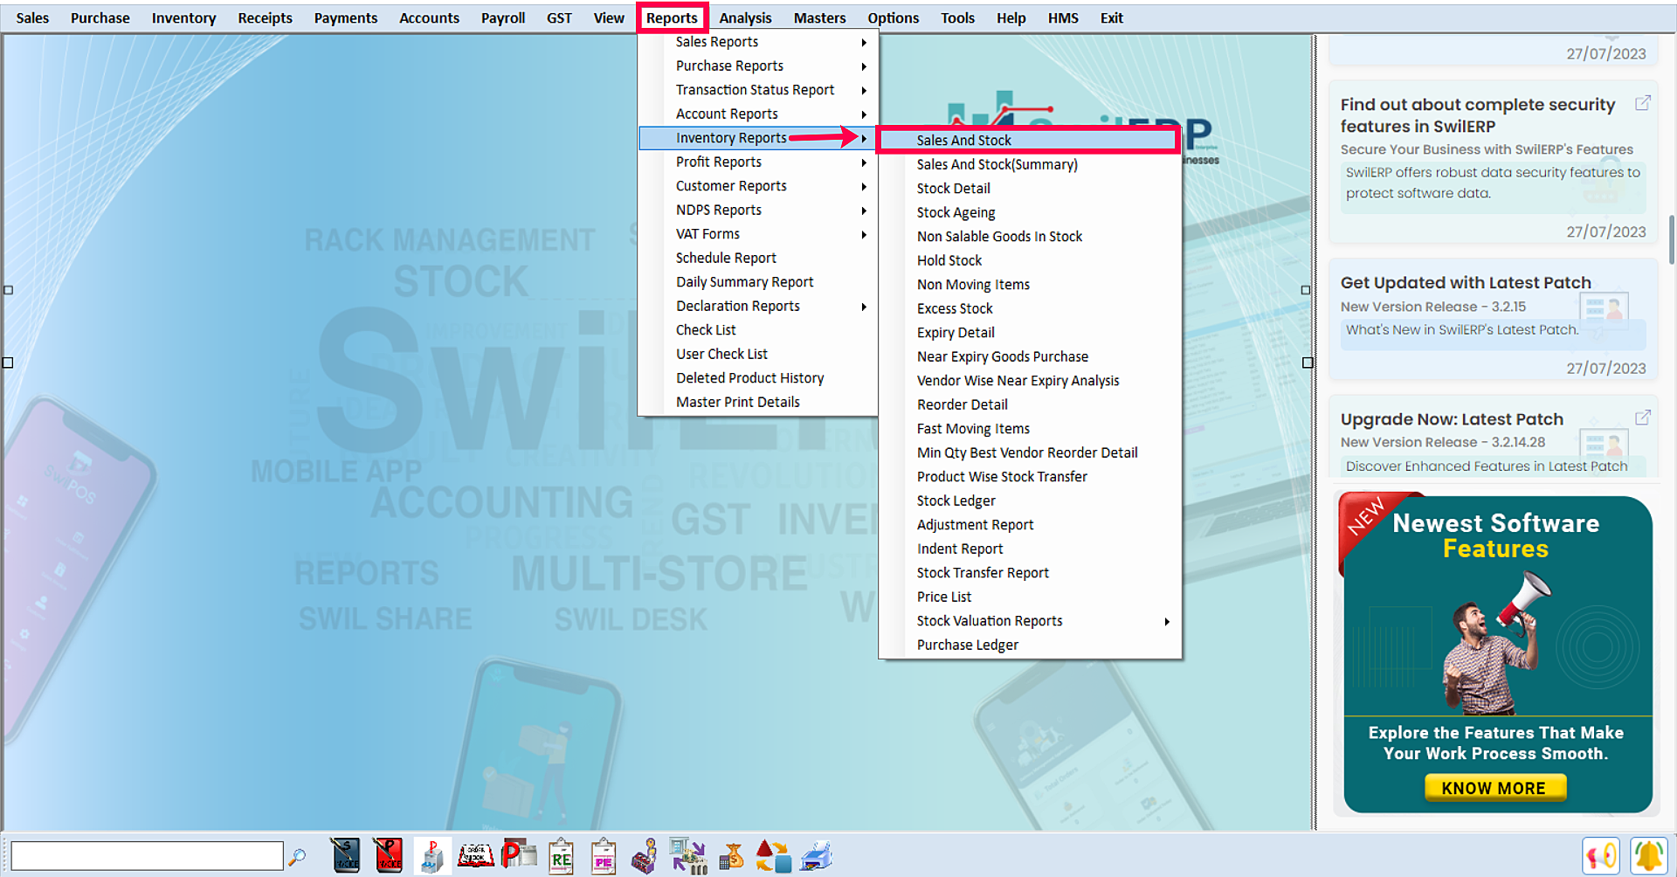
Task: Click the bell notifications icon
Action: tap(1649, 856)
